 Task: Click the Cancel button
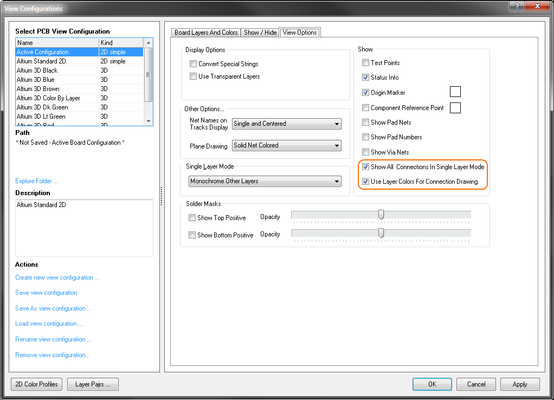point(476,384)
